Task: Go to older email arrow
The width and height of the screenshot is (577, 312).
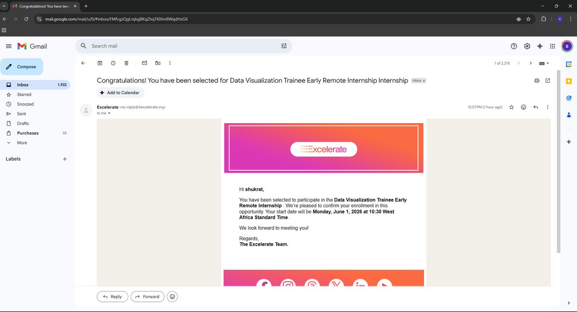Action: click(x=531, y=63)
